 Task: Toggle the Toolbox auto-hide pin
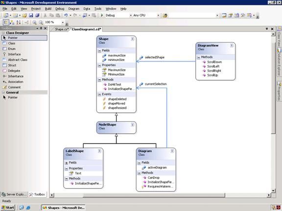coord(41,28)
